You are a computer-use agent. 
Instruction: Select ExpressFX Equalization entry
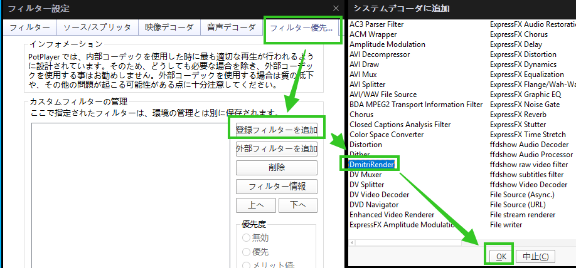click(527, 75)
